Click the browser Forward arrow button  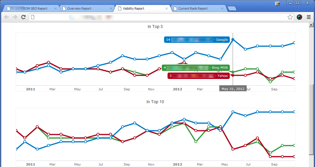(15, 17)
